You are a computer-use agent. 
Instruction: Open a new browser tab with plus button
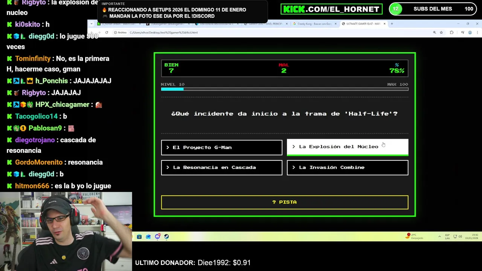392,24
